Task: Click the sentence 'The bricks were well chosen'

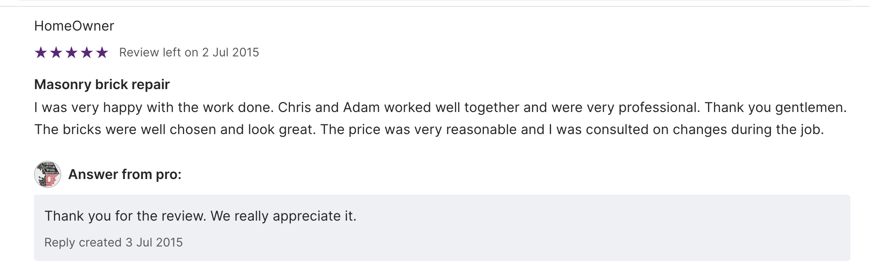Action: (175, 129)
